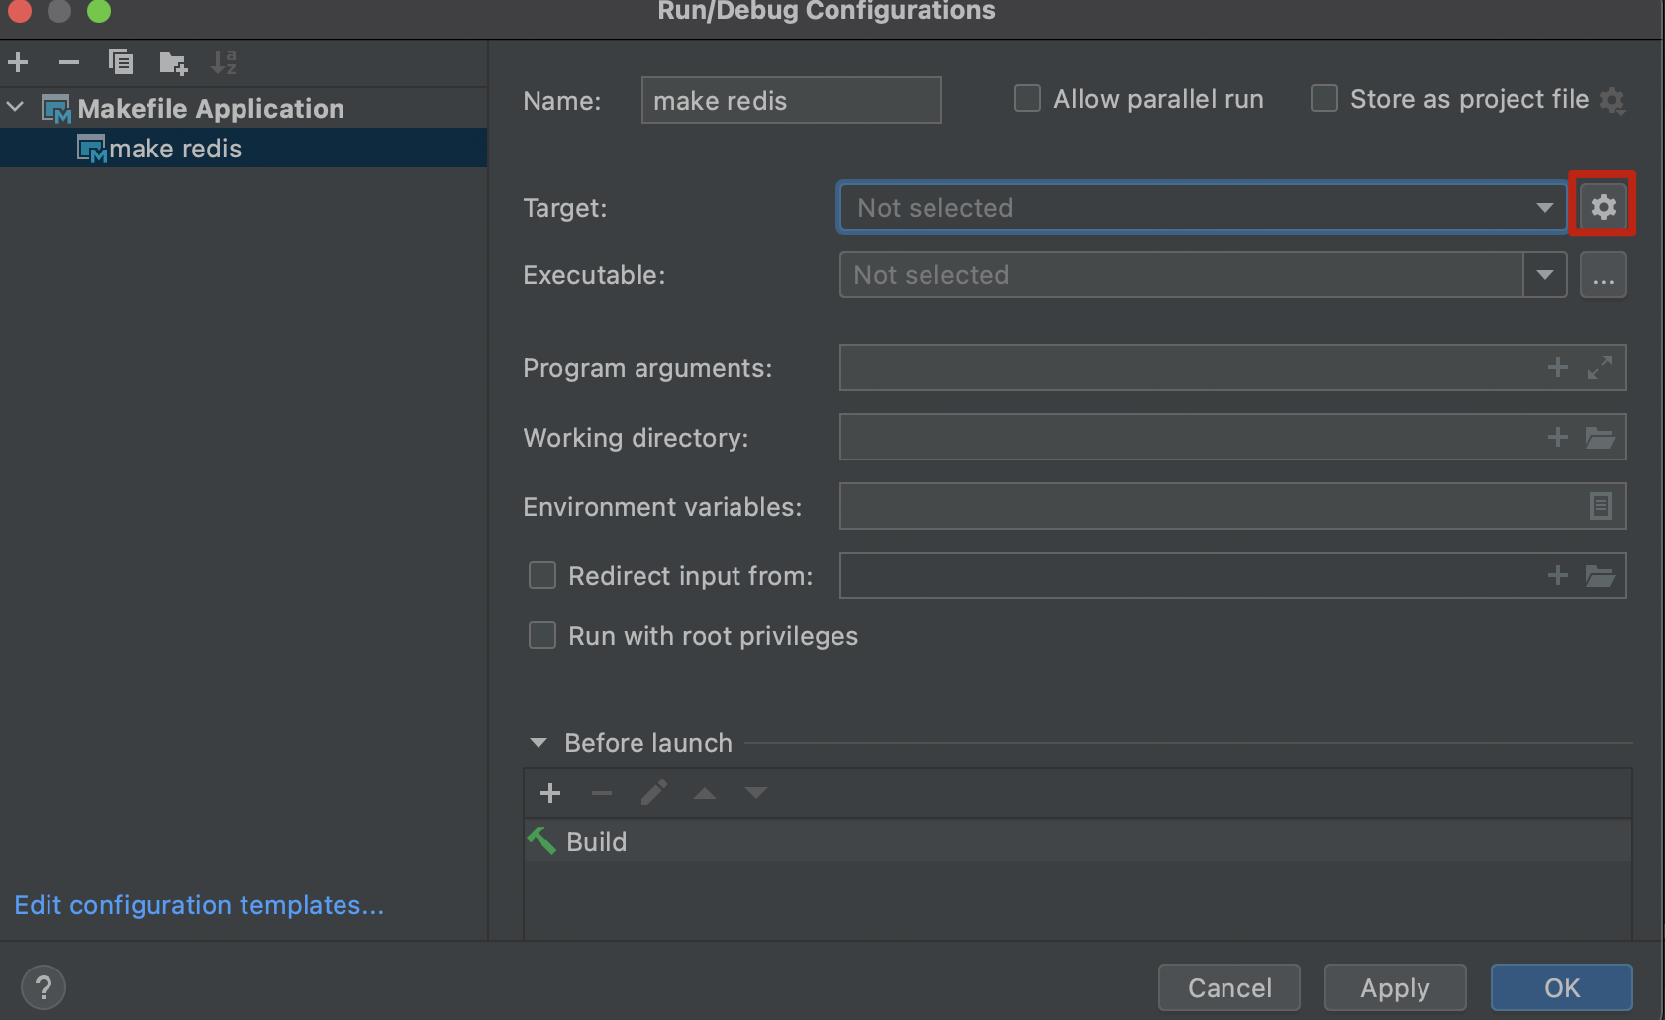Browse for executable with ellipsis button

1603,275
